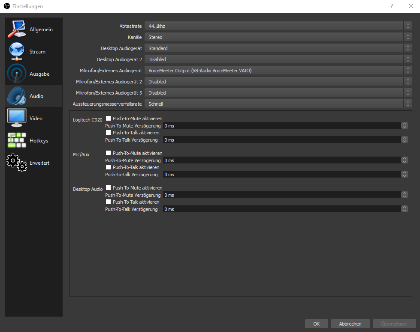Viewport: 420px width, 332px height.
Task: Click the Abbrechen button
Action: pyautogui.click(x=351, y=324)
